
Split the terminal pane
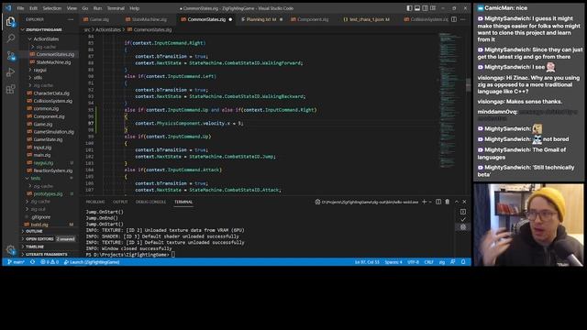(438, 202)
